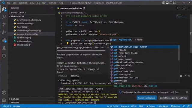The image size is (192, 108).
Task: Open the clipboard-shaped activity bar icon
Action: 4,55
